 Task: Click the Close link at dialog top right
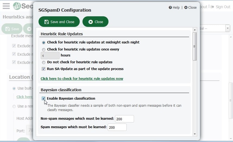(x=190, y=7)
